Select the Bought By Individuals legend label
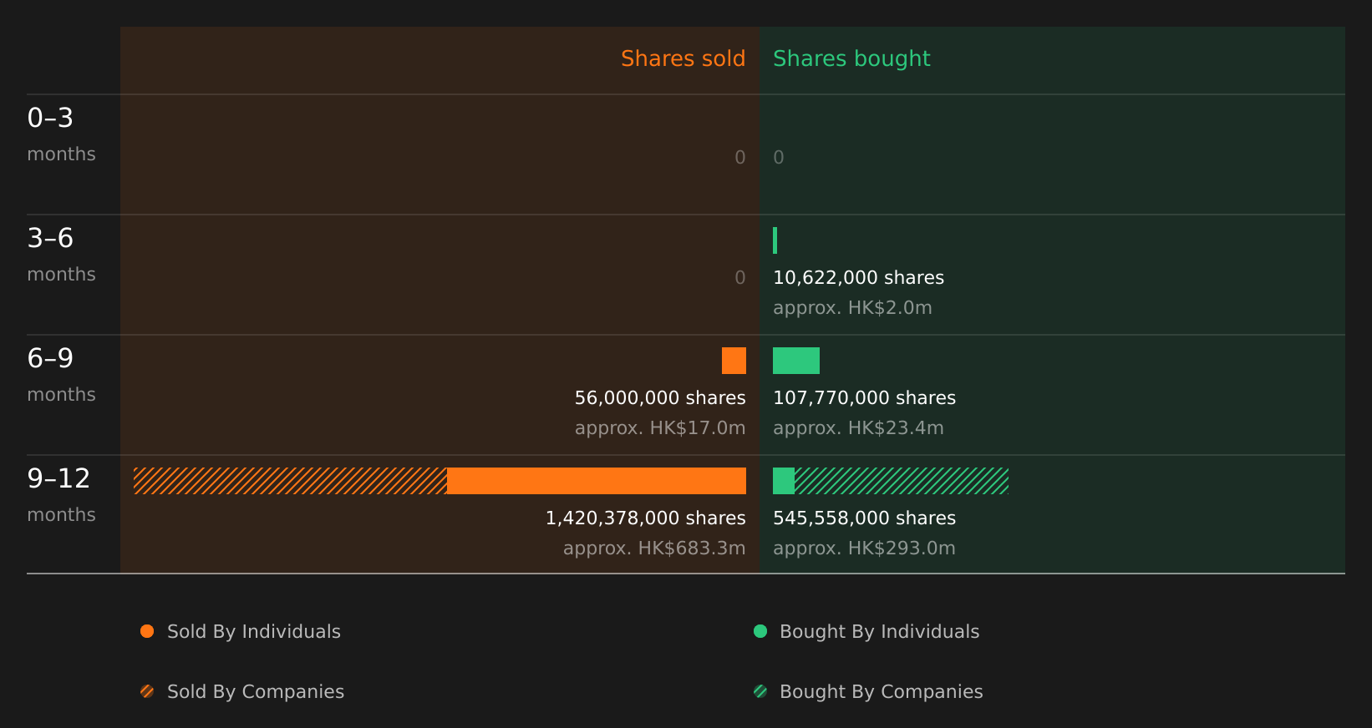Viewport: 1372px width, 728px height. [x=879, y=632]
